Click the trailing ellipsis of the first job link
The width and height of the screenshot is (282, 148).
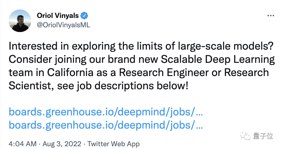coord(199,112)
